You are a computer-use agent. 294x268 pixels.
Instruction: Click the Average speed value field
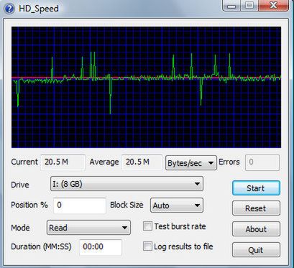142,162
